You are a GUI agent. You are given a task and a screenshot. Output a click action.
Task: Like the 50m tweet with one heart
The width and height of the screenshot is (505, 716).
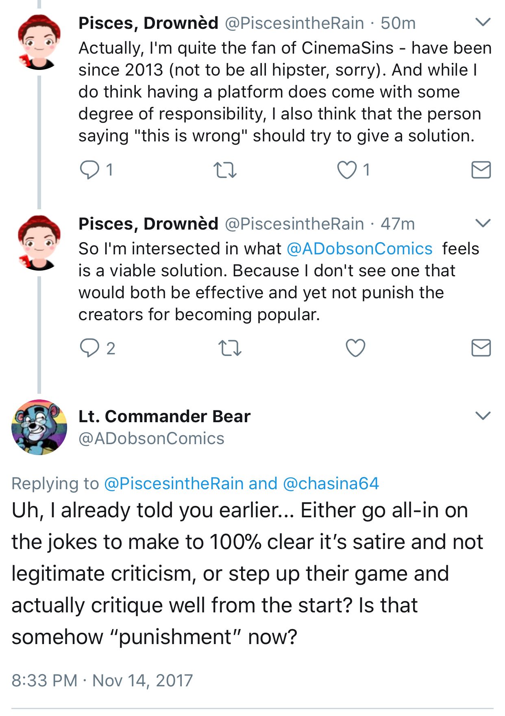pyautogui.click(x=347, y=170)
